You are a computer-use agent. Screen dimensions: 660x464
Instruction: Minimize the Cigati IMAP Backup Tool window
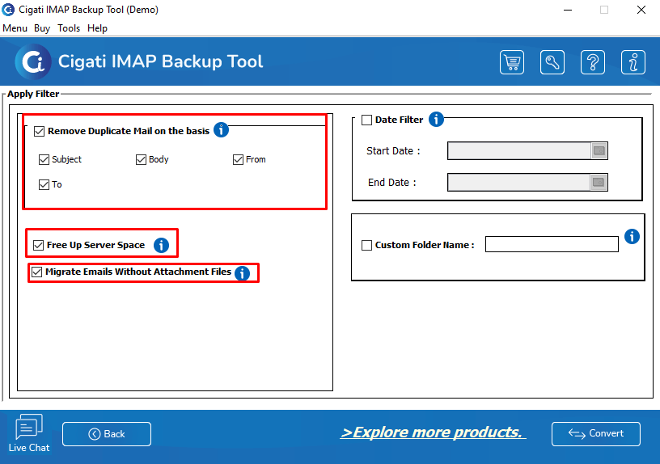click(568, 10)
